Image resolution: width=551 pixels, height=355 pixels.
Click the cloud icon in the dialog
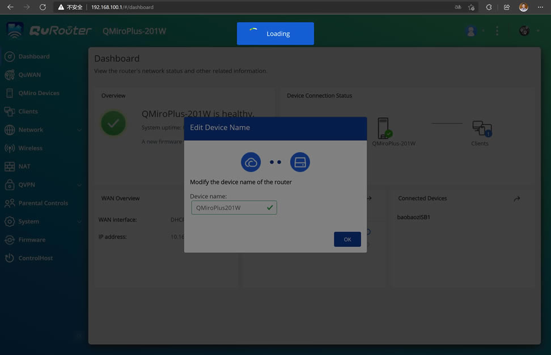click(x=251, y=162)
